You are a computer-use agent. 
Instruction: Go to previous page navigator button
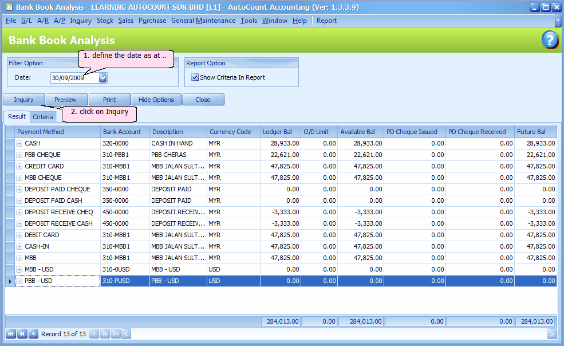coord(22,334)
